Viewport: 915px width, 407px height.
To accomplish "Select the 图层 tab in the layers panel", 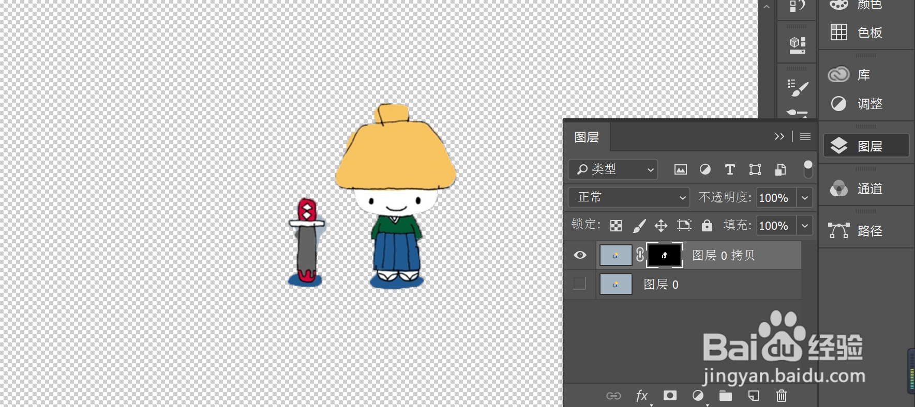I will pos(587,137).
